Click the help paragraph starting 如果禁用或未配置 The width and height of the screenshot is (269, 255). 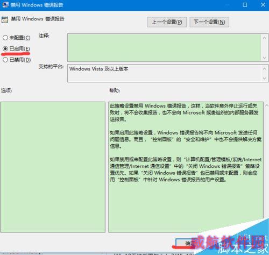tap(186, 169)
